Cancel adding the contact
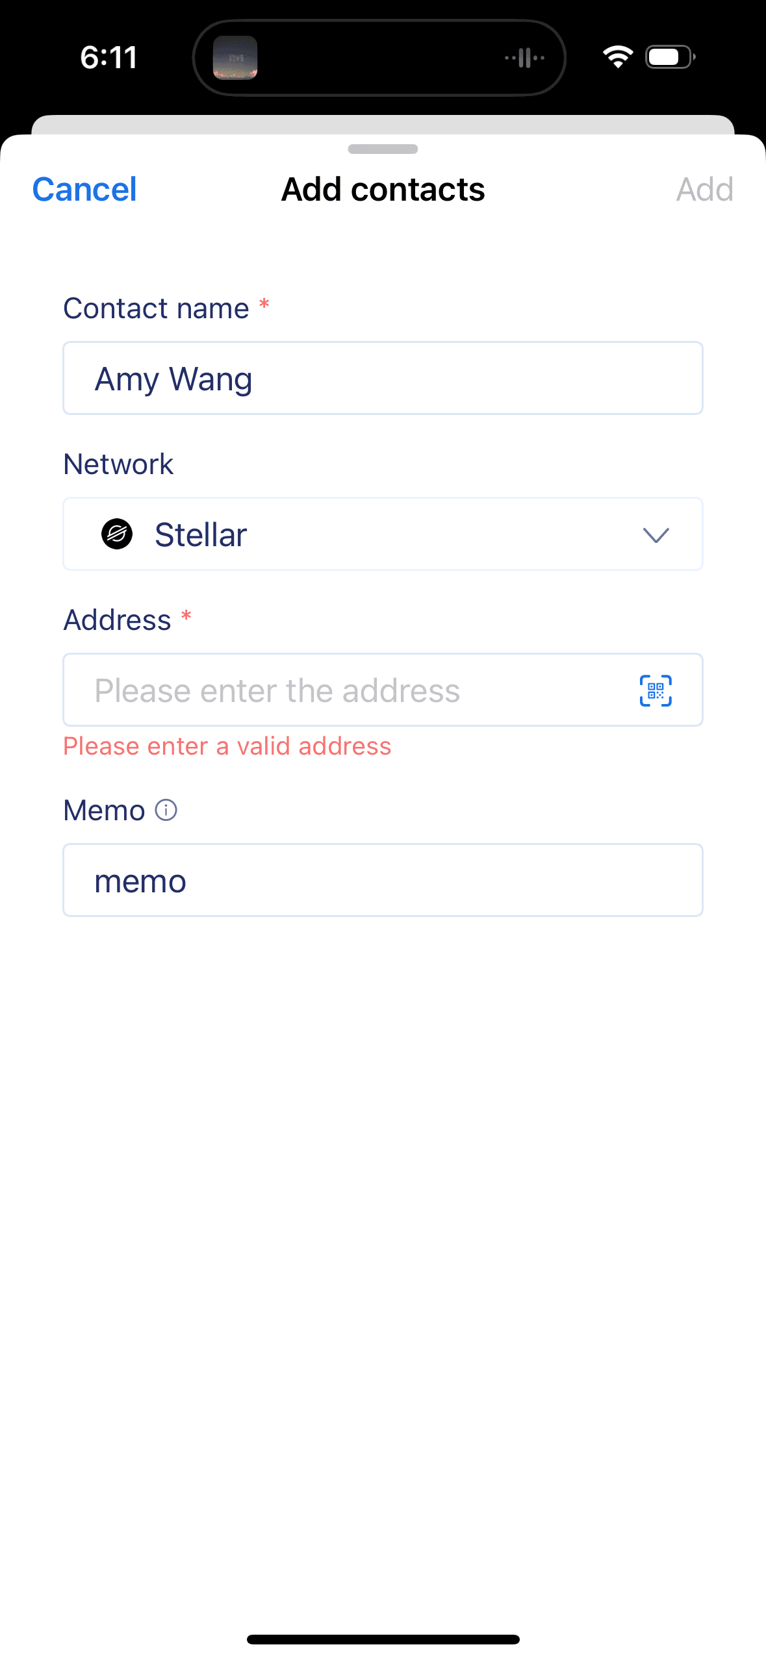Image resolution: width=766 pixels, height=1660 pixels. tap(84, 190)
